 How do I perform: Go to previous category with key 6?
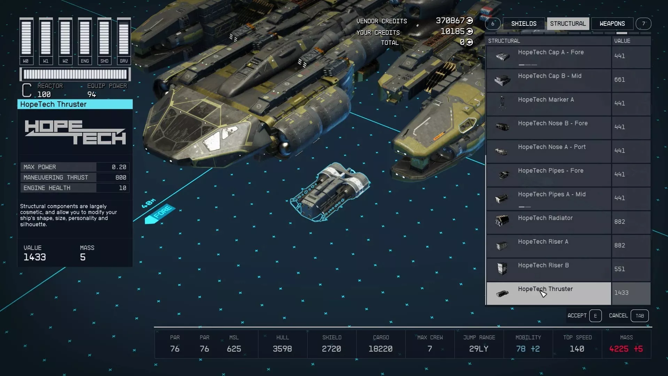tap(492, 24)
